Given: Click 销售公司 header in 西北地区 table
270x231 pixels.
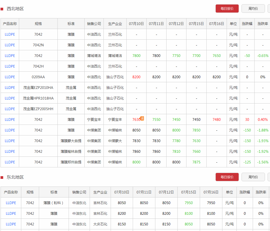Looking at the screenshot, I should coord(94,24).
